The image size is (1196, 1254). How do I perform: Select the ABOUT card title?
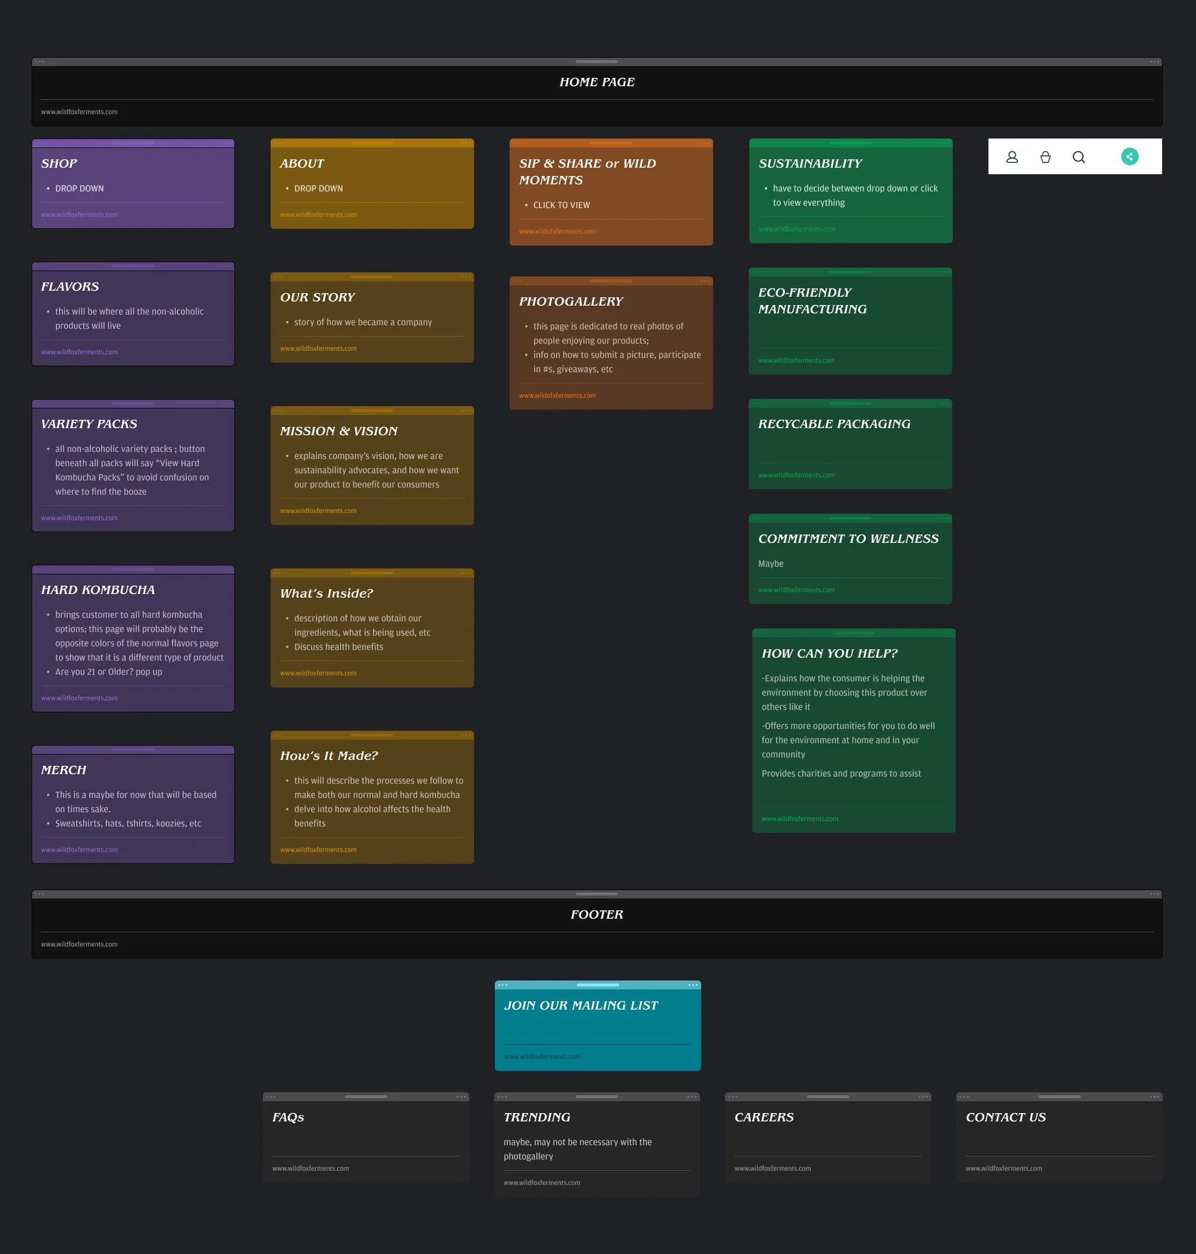pos(302,163)
